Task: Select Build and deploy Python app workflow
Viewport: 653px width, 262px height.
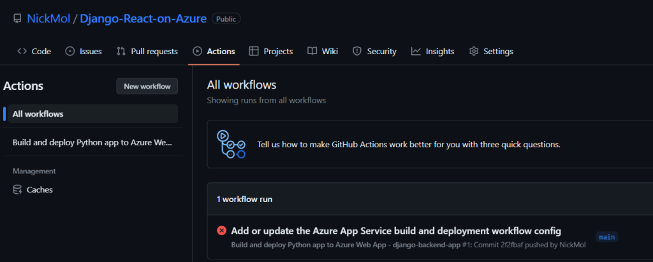Action: point(92,142)
